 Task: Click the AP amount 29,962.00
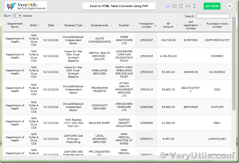[168, 107]
